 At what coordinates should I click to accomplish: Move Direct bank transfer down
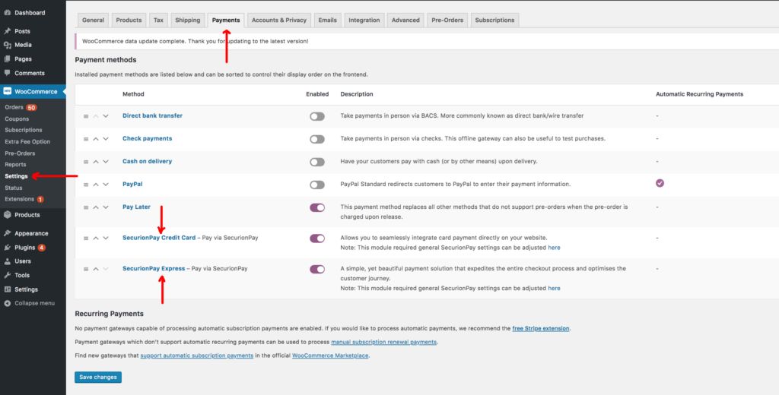click(105, 116)
